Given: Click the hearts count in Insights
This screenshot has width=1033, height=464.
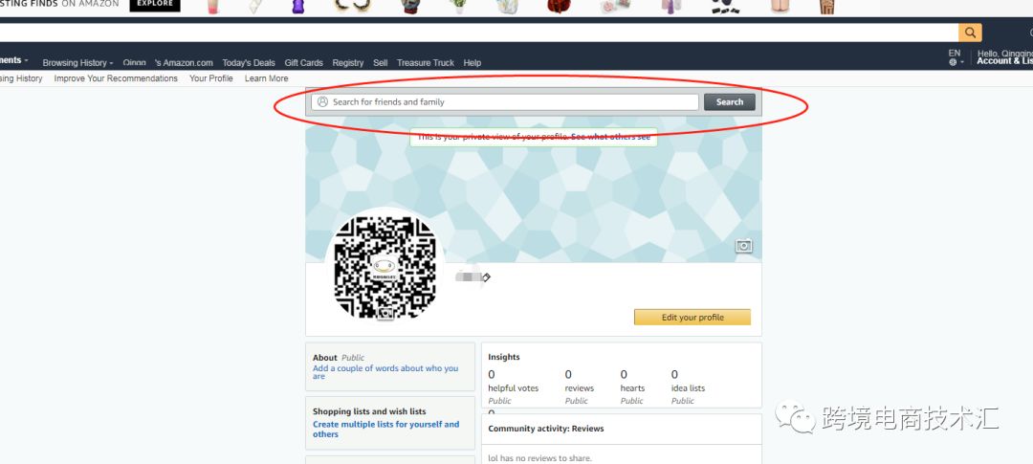Looking at the screenshot, I should [624, 374].
